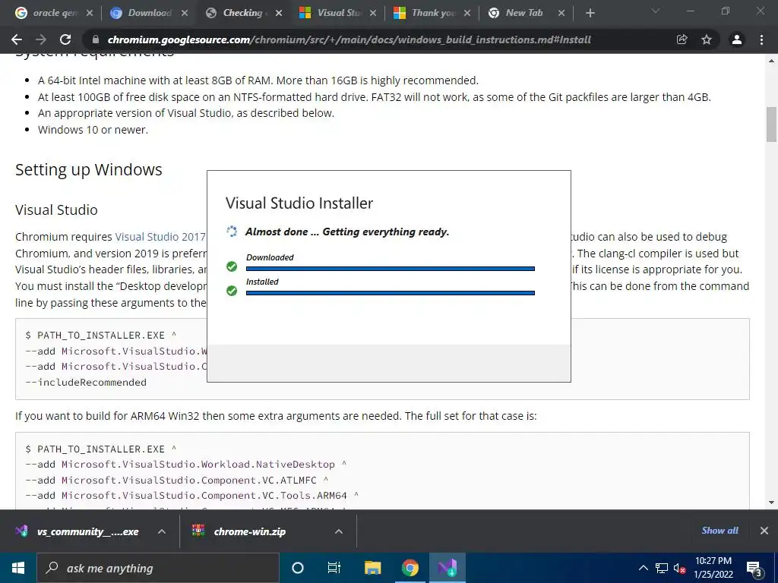The width and height of the screenshot is (778, 583).
Task: Show all downloads
Action: [720, 531]
